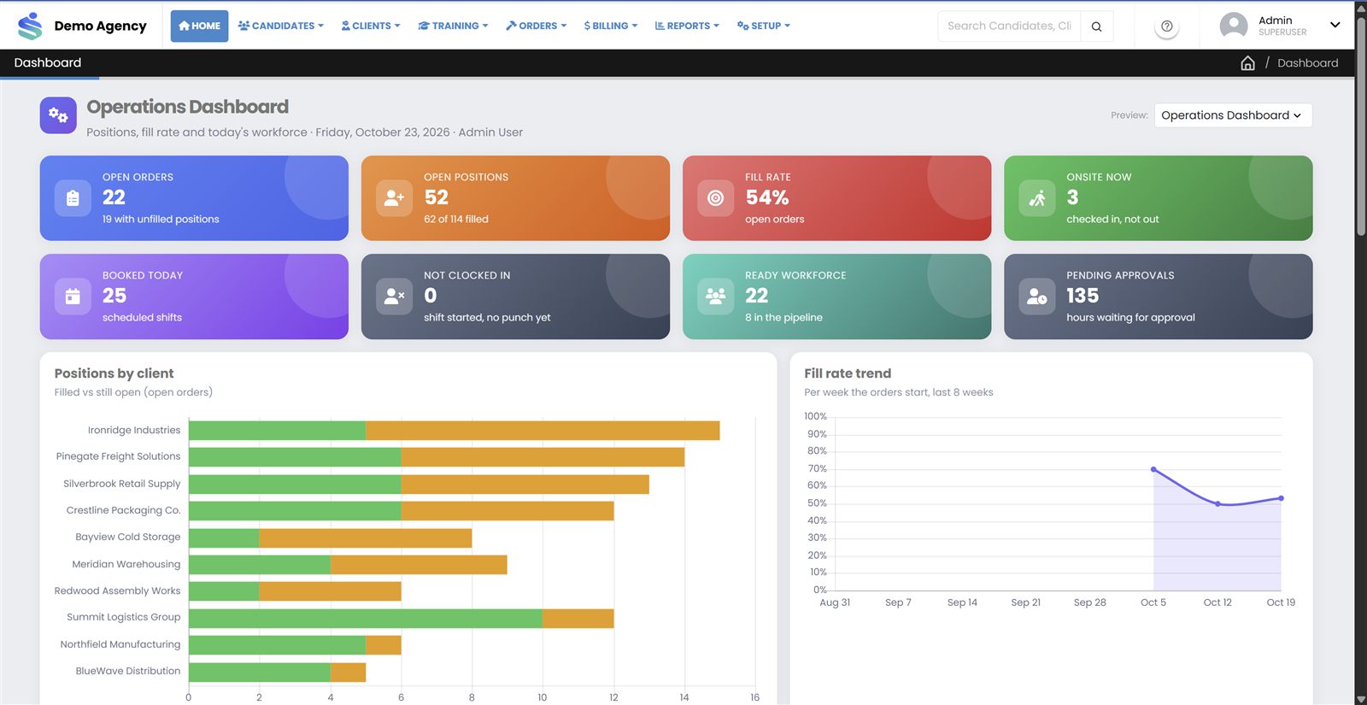1367x705 pixels.
Task: Click in the Search Candidates field
Action: (1009, 26)
